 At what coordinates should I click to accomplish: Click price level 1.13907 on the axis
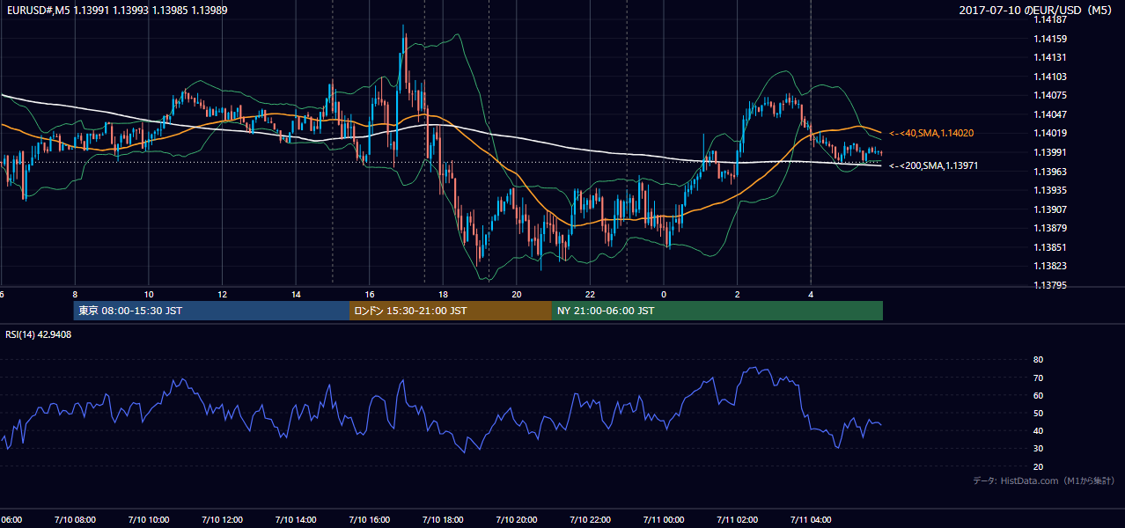click(1049, 209)
